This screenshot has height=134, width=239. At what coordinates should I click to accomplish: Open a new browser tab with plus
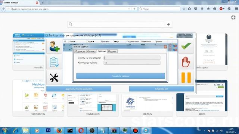click(43, 3)
